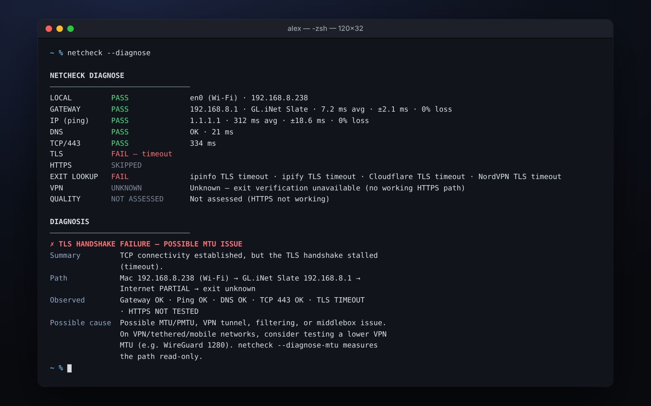
Task: Click the red 'FAIL – timeout' TLS status
Action: pos(142,154)
